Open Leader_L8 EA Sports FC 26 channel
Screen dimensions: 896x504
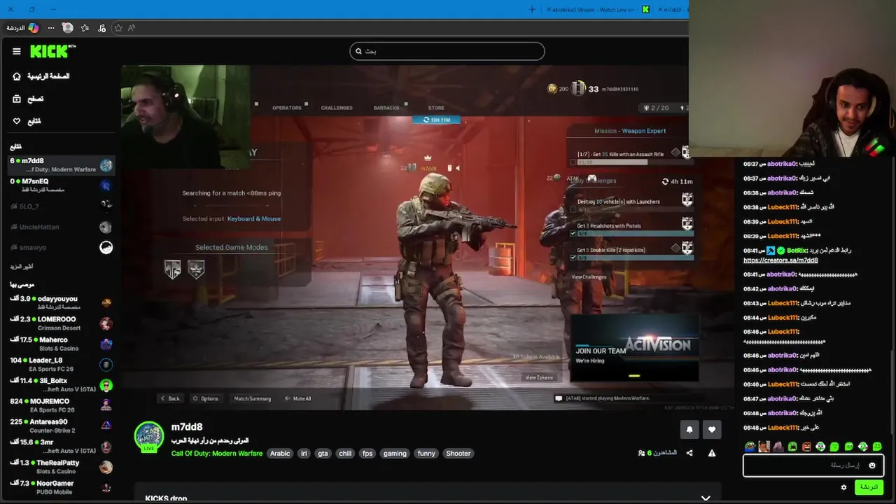click(x=61, y=364)
